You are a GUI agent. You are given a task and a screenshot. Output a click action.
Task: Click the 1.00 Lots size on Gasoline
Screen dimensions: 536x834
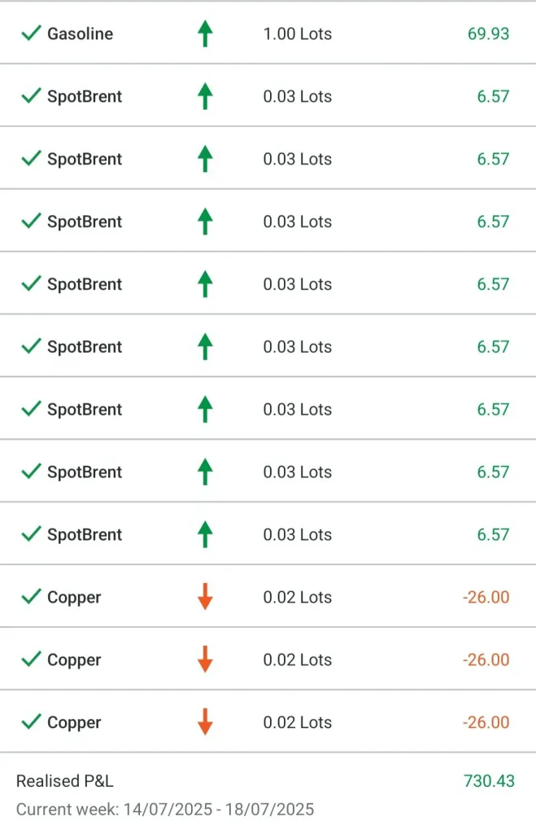pyautogui.click(x=297, y=34)
